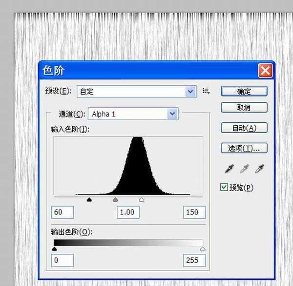Click the histogram display area
293x286 pixels.
coord(128,166)
